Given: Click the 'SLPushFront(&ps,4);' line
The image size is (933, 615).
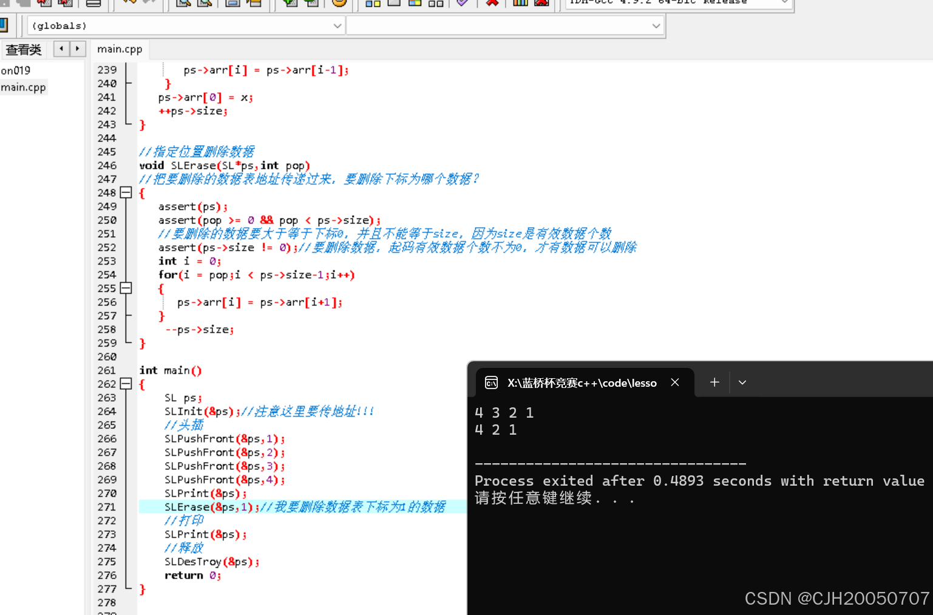Looking at the screenshot, I should (225, 480).
